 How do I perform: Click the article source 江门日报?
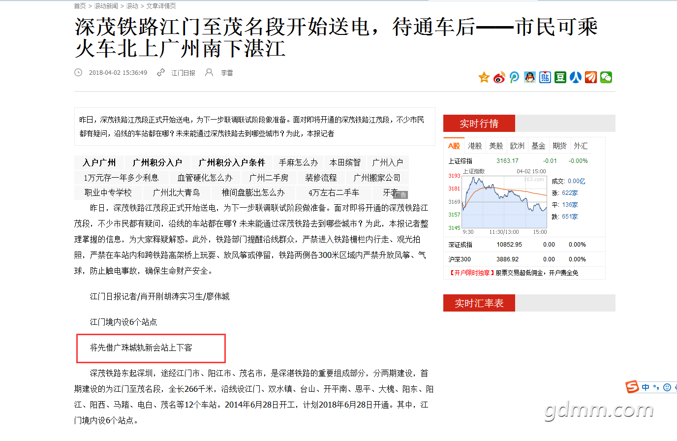[183, 73]
